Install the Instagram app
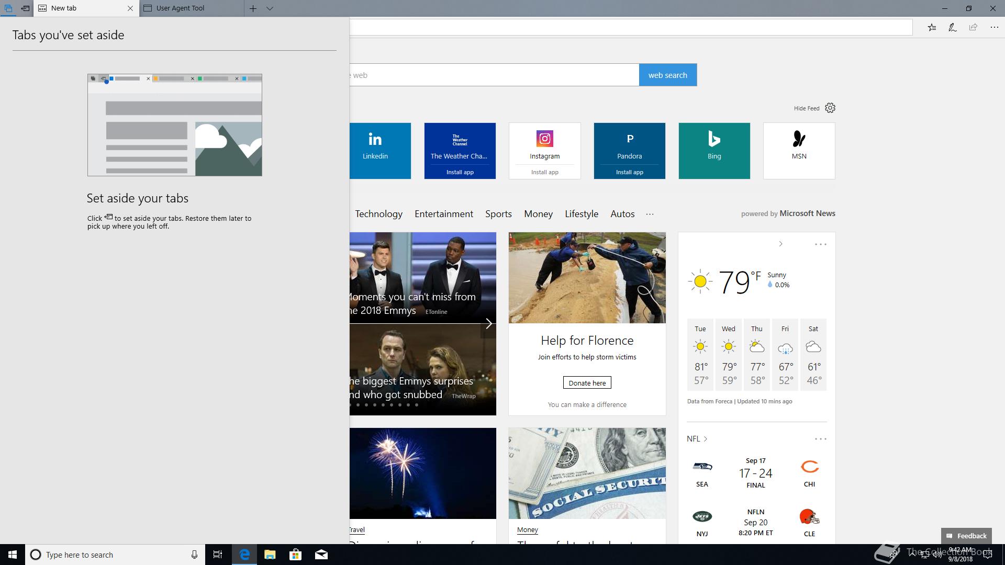 [544, 172]
